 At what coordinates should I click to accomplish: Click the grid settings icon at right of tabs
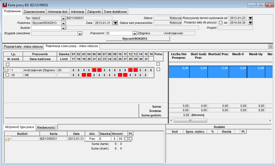tap(271, 46)
